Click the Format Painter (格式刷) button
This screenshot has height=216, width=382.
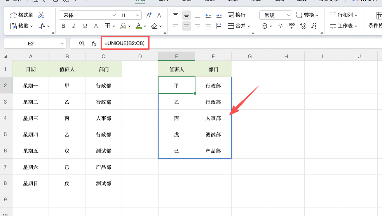[x=22, y=15]
